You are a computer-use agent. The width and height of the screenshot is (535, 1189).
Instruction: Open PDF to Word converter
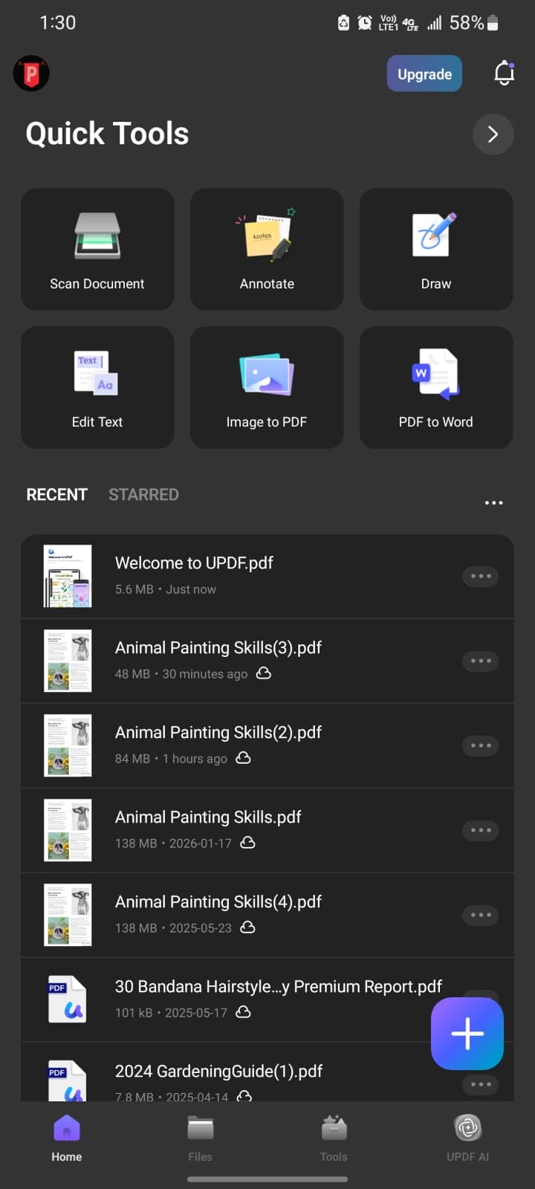(436, 387)
